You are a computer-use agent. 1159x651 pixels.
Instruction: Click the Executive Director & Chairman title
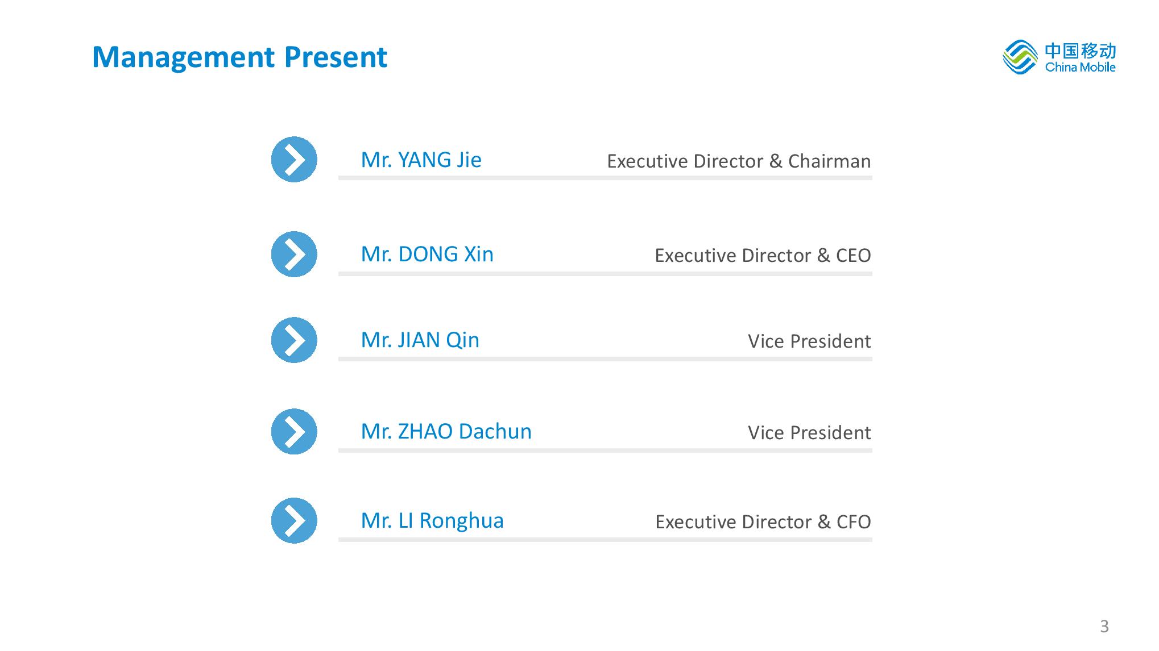coord(739,161)
